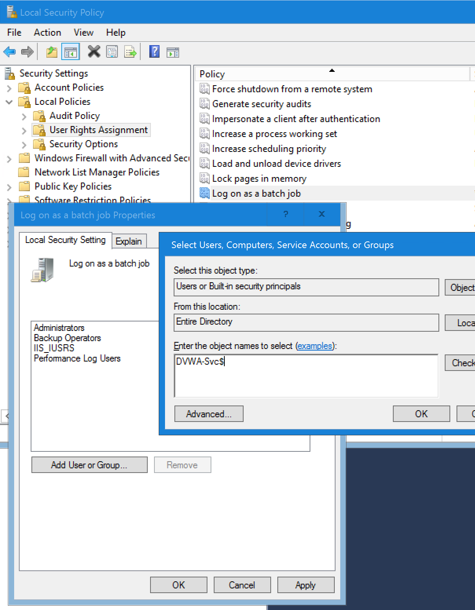The width and height of the screenshot is (475, 610).
Task: Click the Windows Firewall folder icon
Action: tap(24, 158)
